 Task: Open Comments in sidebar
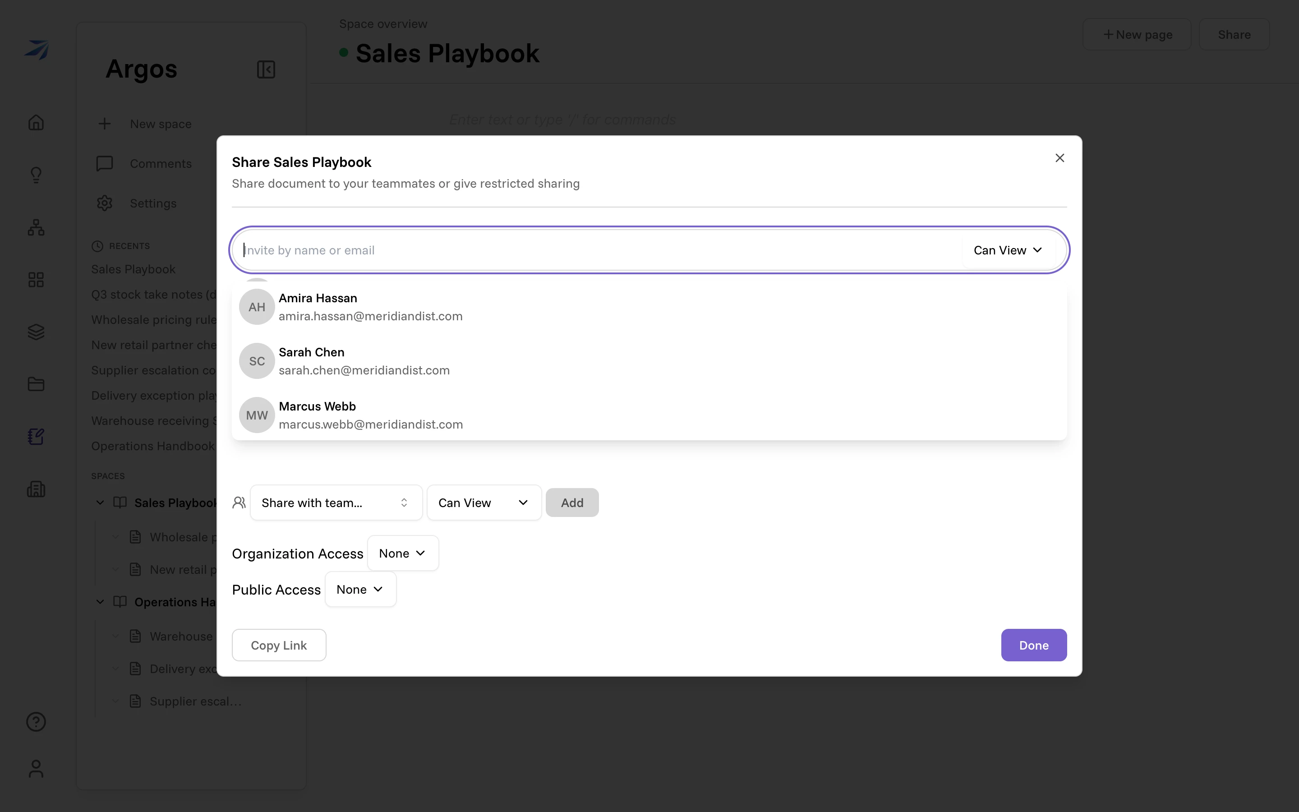click(x=161, y=164)
